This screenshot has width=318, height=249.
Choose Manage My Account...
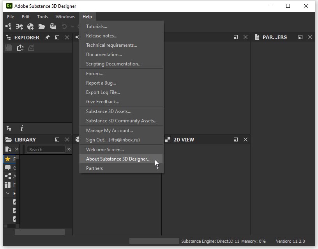[x=121, y=131]
